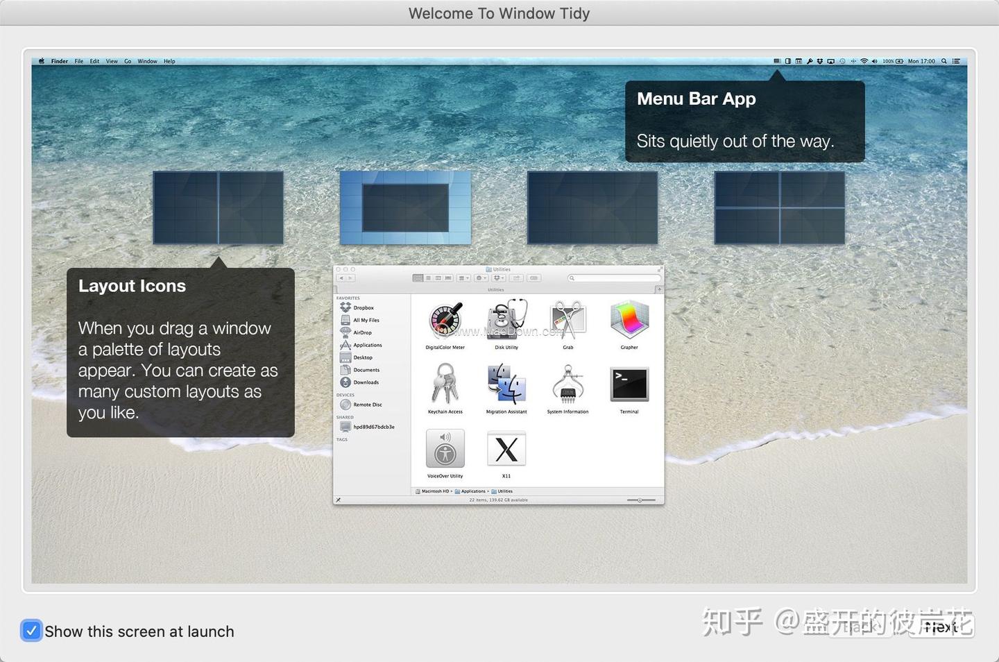
Task: Launch the X11 application
Action: [506, 449]
